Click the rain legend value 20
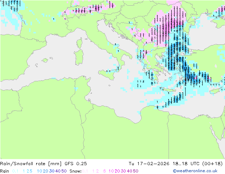 pyautogui.click(x=45, y=171)
